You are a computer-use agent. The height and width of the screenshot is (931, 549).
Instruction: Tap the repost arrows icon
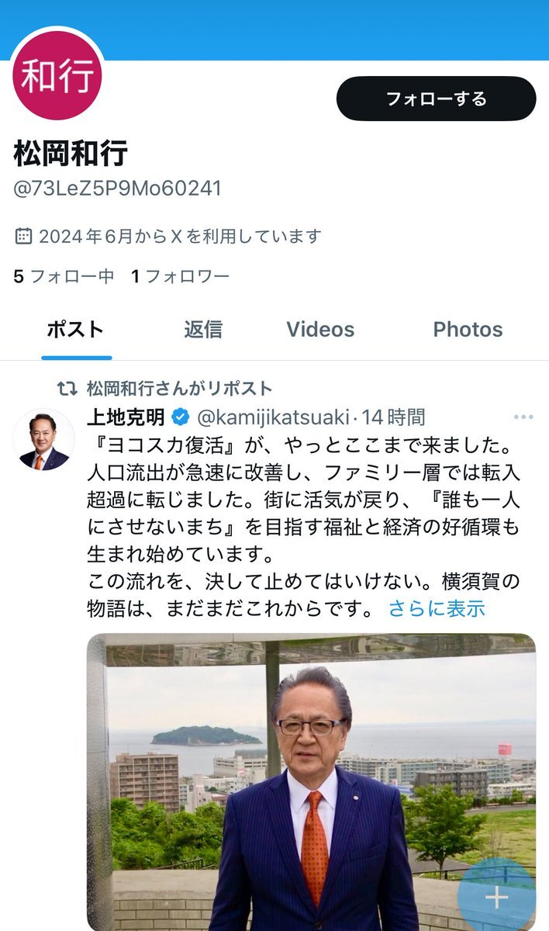point(67,388)
